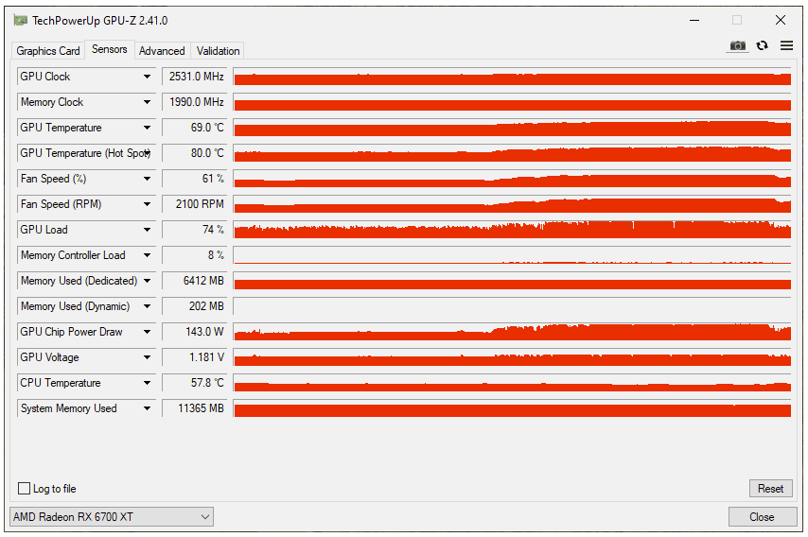Open the AMD Radeon RX 6700 XT selector
Screen dimensions: 808x537
point(112,517)
